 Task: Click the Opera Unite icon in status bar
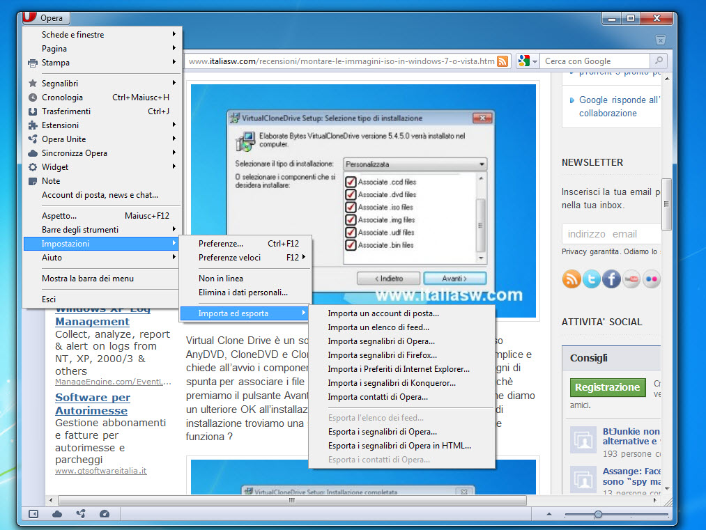pyautogui.click(x=81, y=514)
